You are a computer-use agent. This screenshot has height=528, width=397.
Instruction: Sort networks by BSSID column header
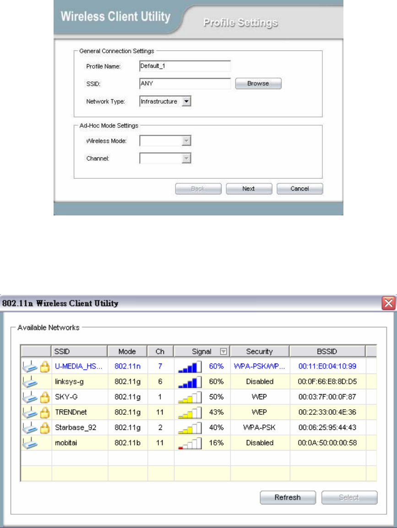[327, 351]
